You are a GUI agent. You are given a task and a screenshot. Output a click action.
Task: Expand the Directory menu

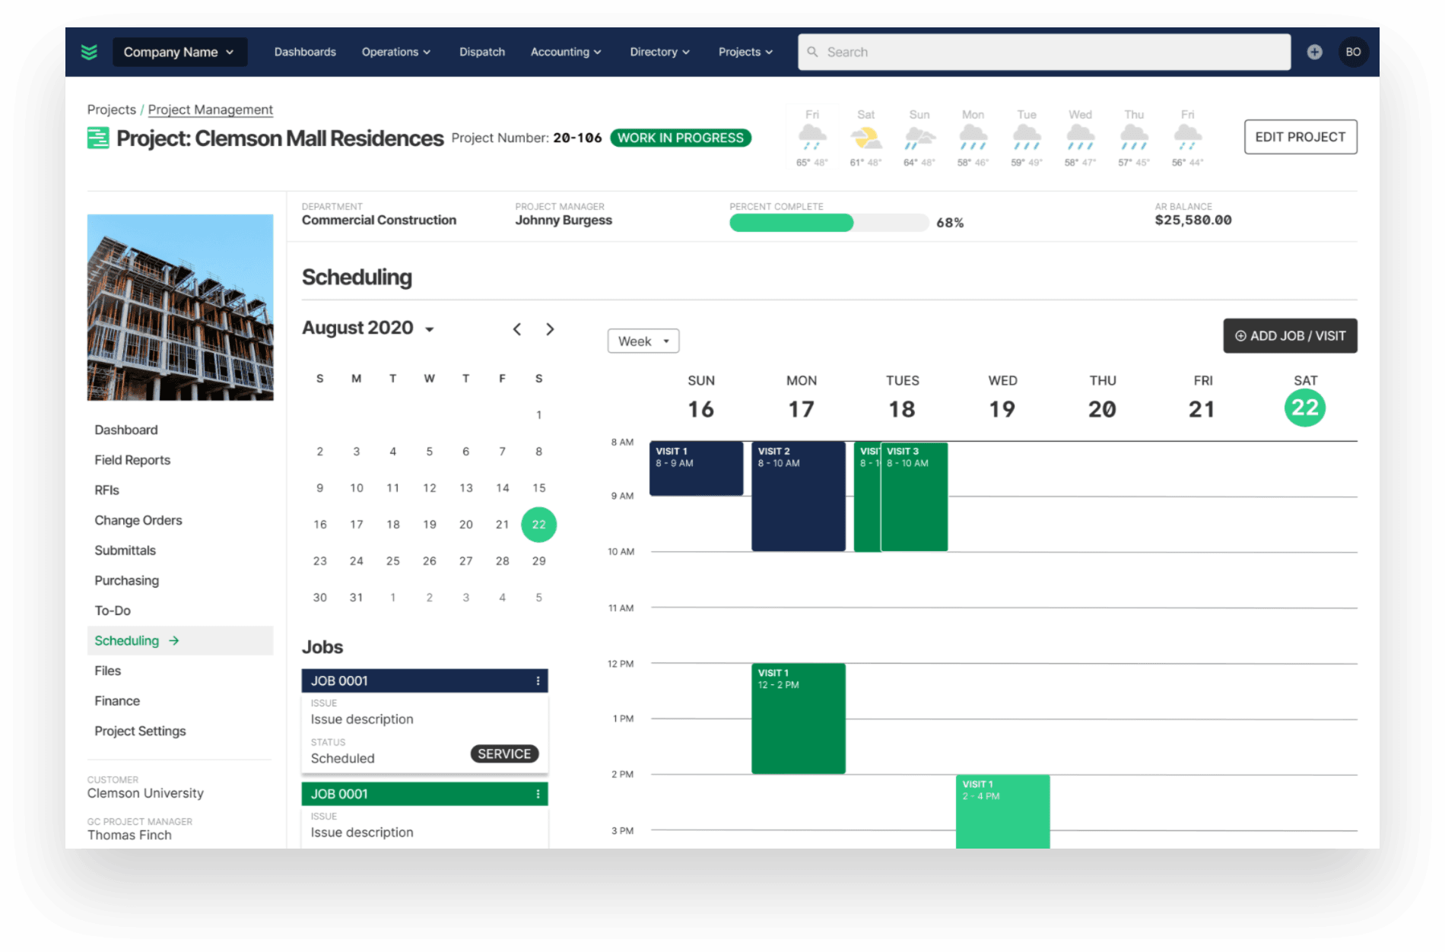[x=659, y=52]
